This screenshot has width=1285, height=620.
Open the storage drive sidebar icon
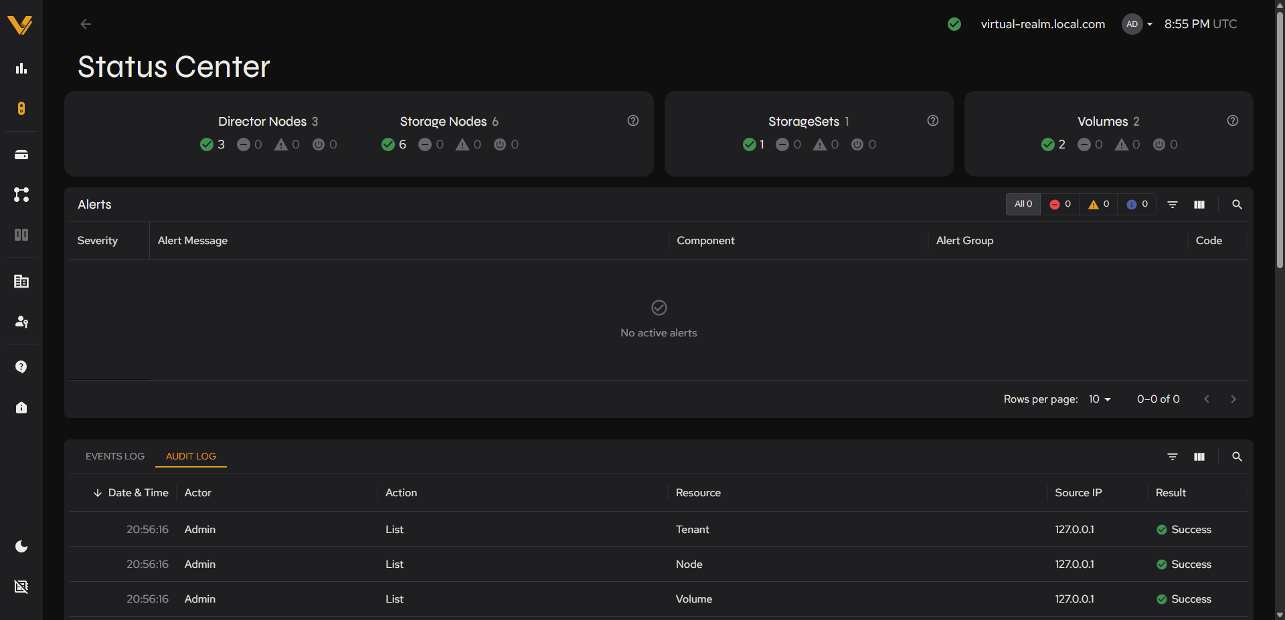tap(21, 154)
